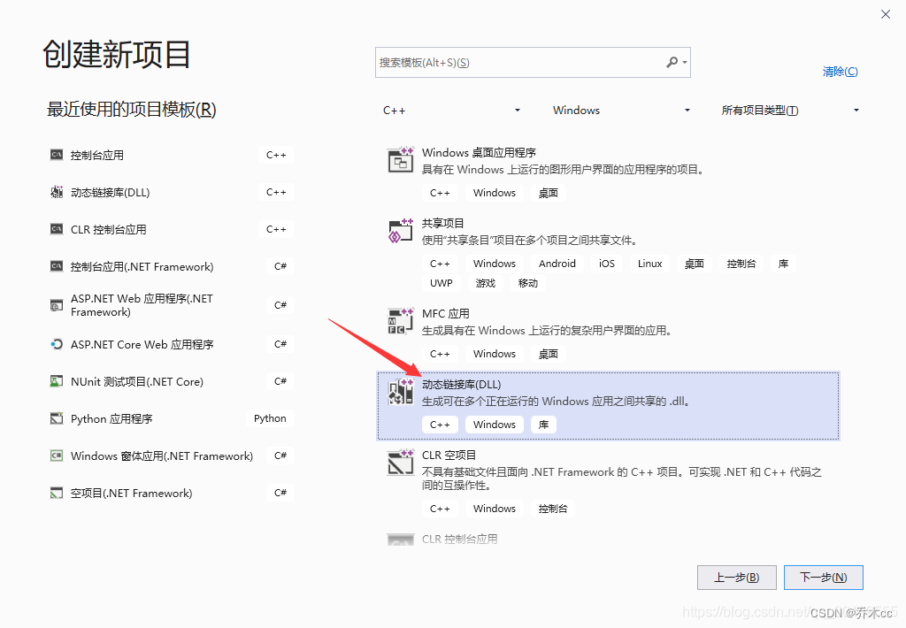
Task: Choose recent template ASP.NET Core Web 应用程序
Action: [142, 344]
